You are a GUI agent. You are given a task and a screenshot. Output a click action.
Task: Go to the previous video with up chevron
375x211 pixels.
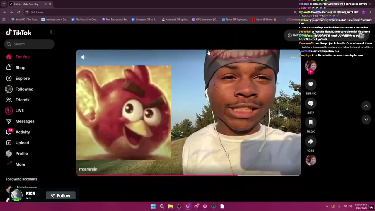point(366,106)
